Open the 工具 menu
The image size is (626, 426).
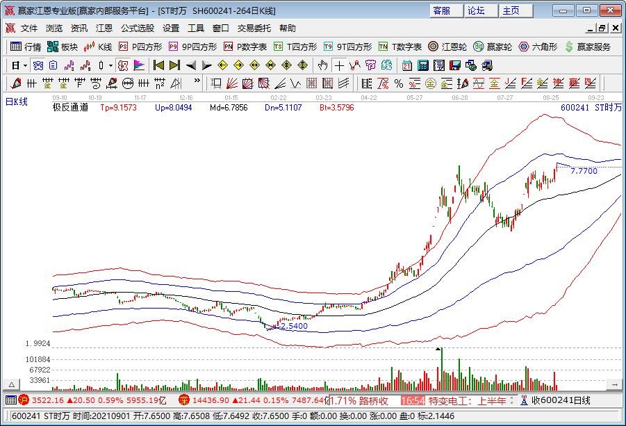[196, 28]
